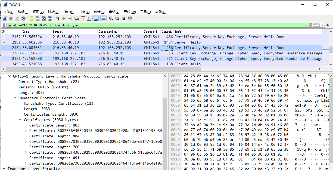Click the start capture shark fin icon
Screen dimensions: 333x170
(x=5, y=18)
